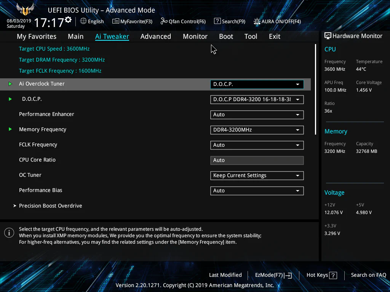Image resolution: width=390 pixels, height=292 pixels.
Task: Expand the Precision Boost Overdrive submenu
Action: tap(50, 206)
